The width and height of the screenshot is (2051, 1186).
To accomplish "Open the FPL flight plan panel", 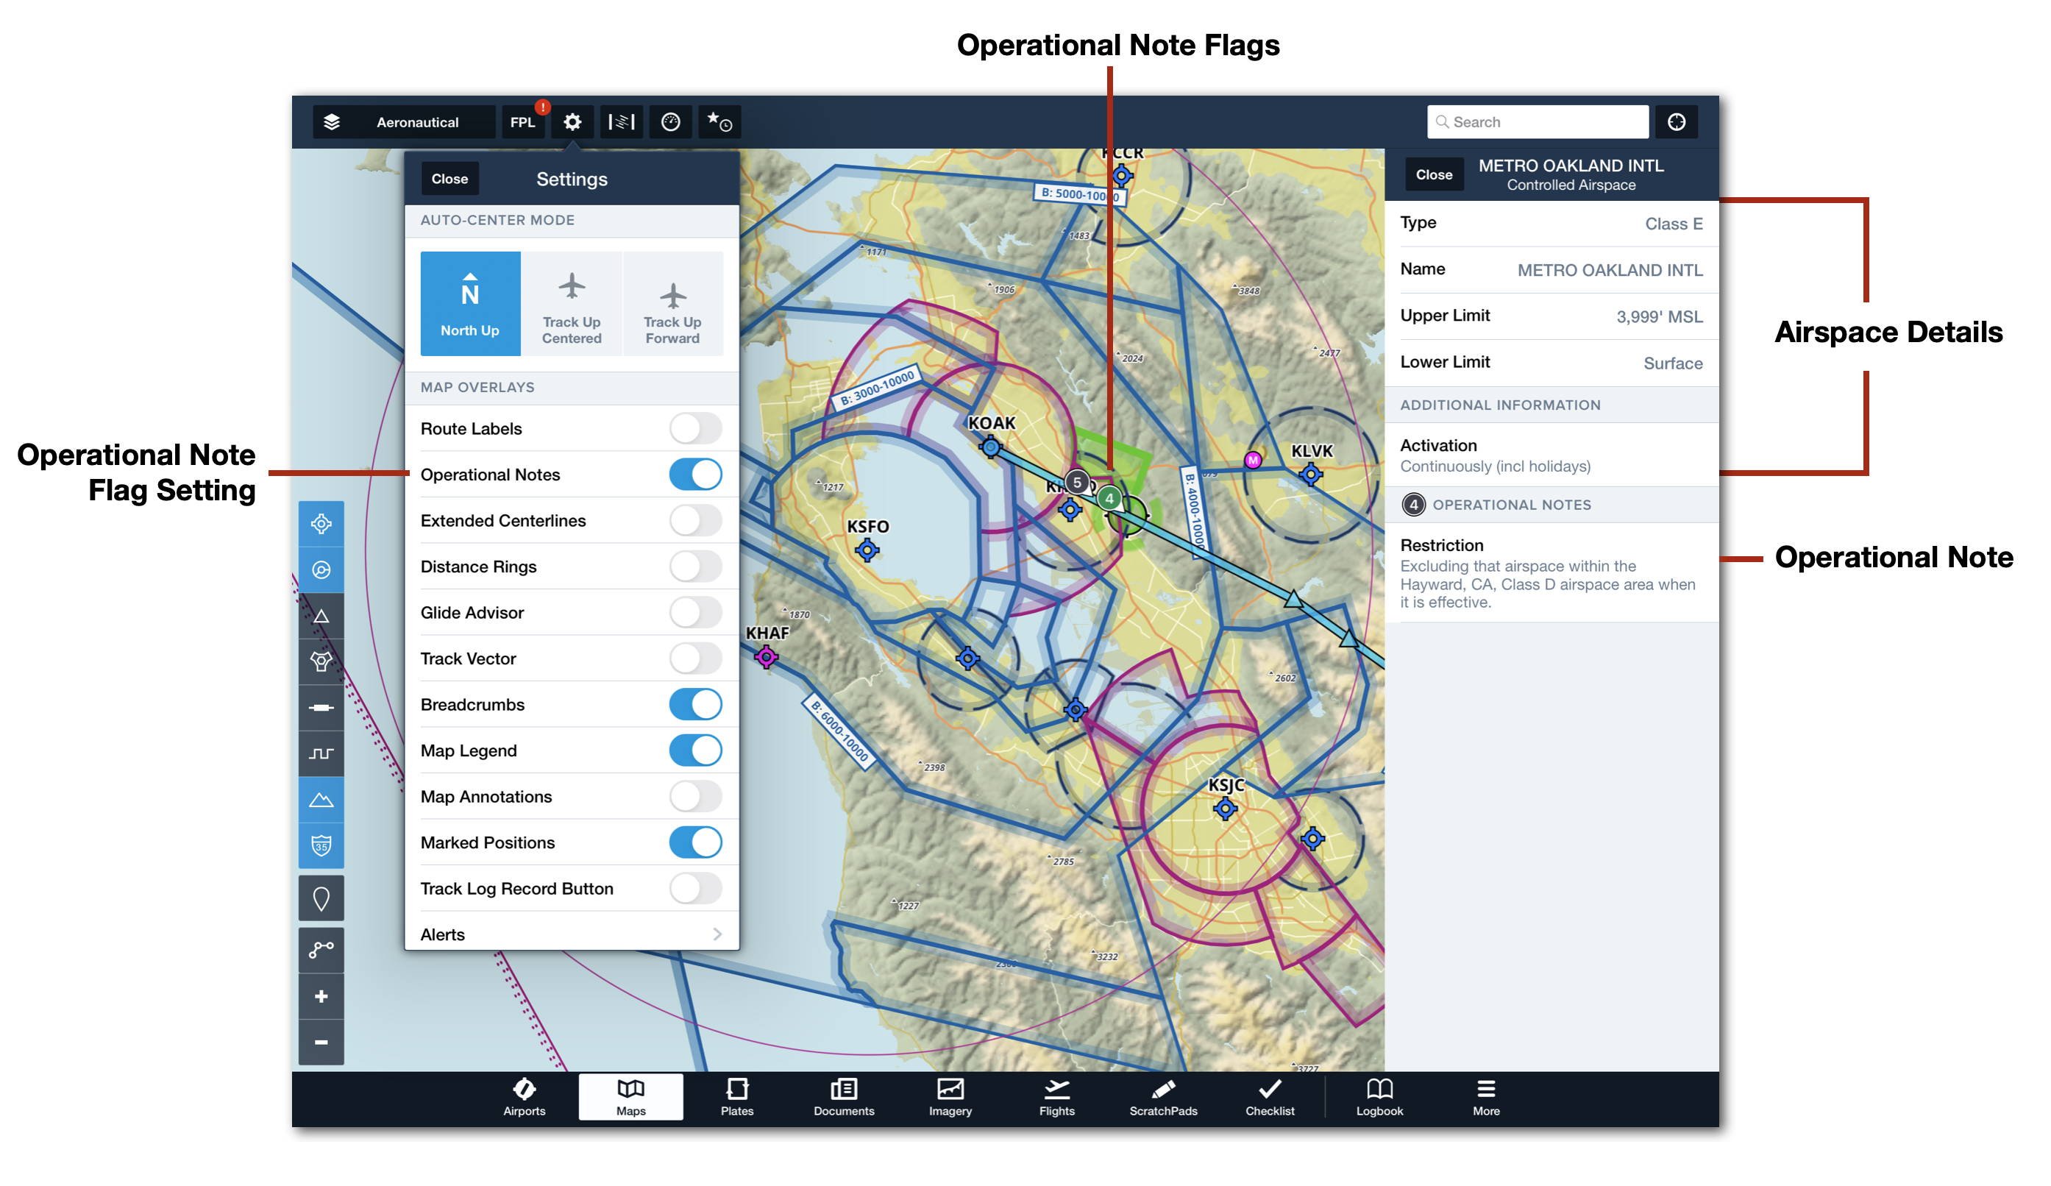I will pyautogui.click(x=522, y=122).
